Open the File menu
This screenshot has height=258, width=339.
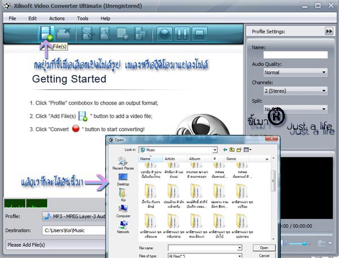click(x=12, y=19)
